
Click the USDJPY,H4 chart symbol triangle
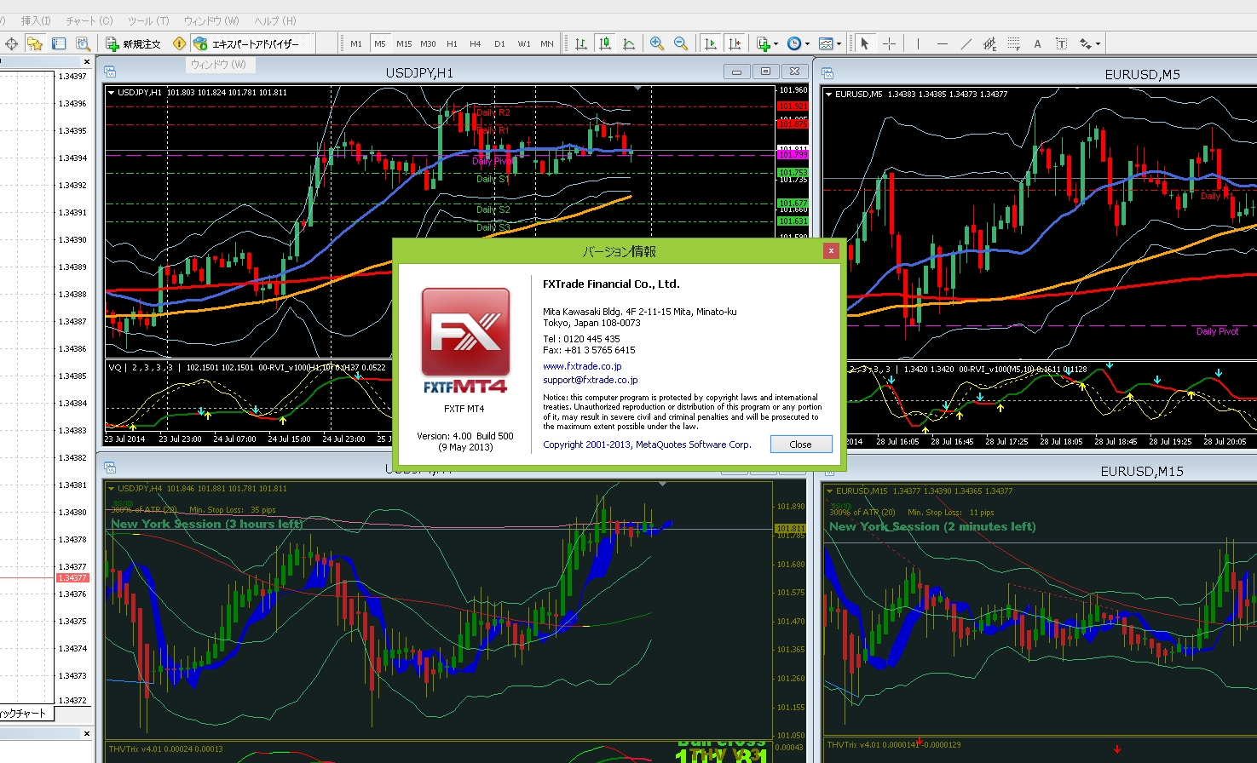point(111,489)
